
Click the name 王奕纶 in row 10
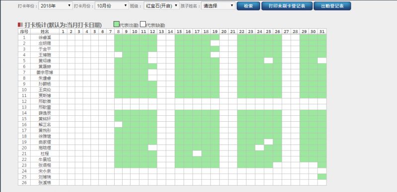pos(45,90)
